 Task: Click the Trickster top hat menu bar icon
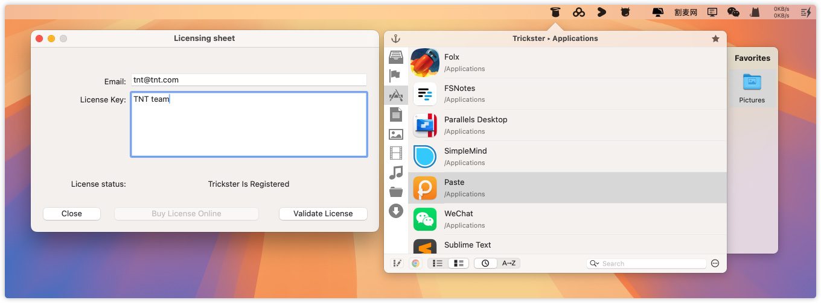555,12
